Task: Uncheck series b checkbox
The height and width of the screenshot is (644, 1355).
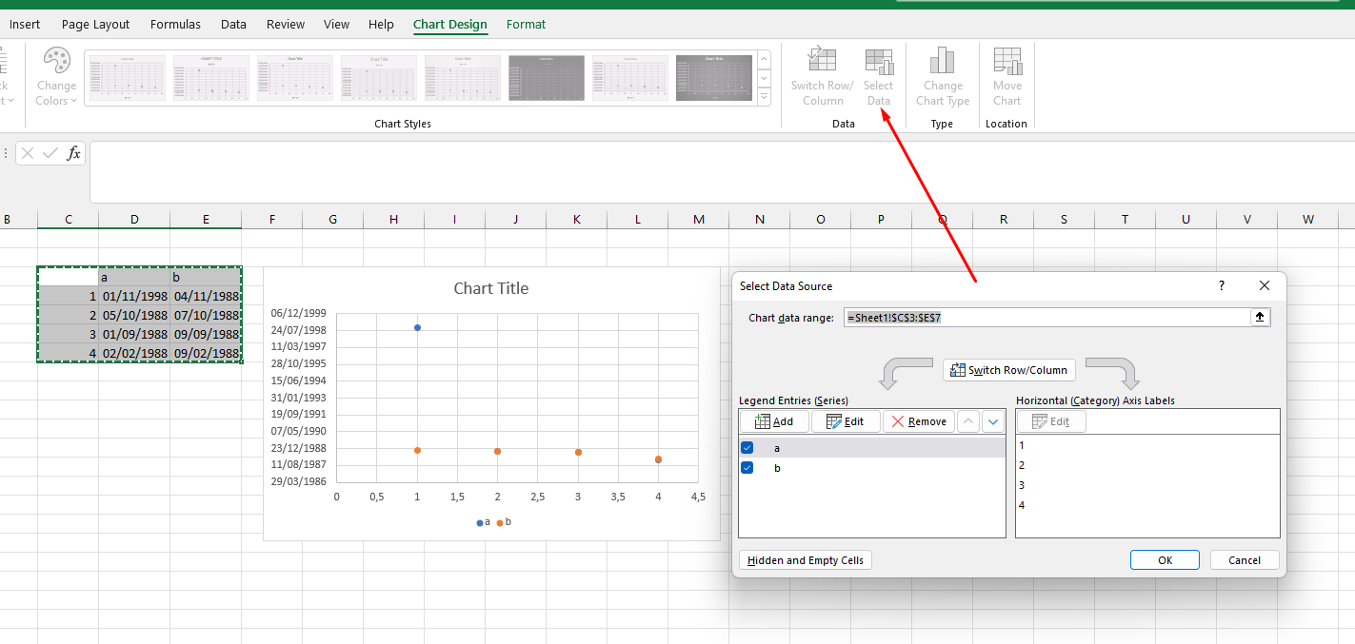Action: pyautogui.click(x=747, y=468)
